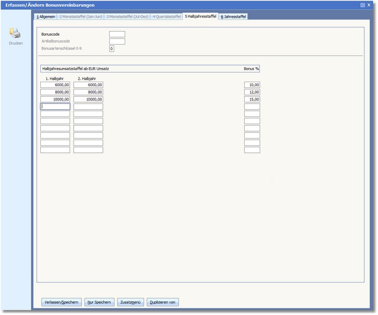Click the empty fourth-row 1. Halbjahr field
378x315 pixels.
pyautogui.click(x=55, y=106)
